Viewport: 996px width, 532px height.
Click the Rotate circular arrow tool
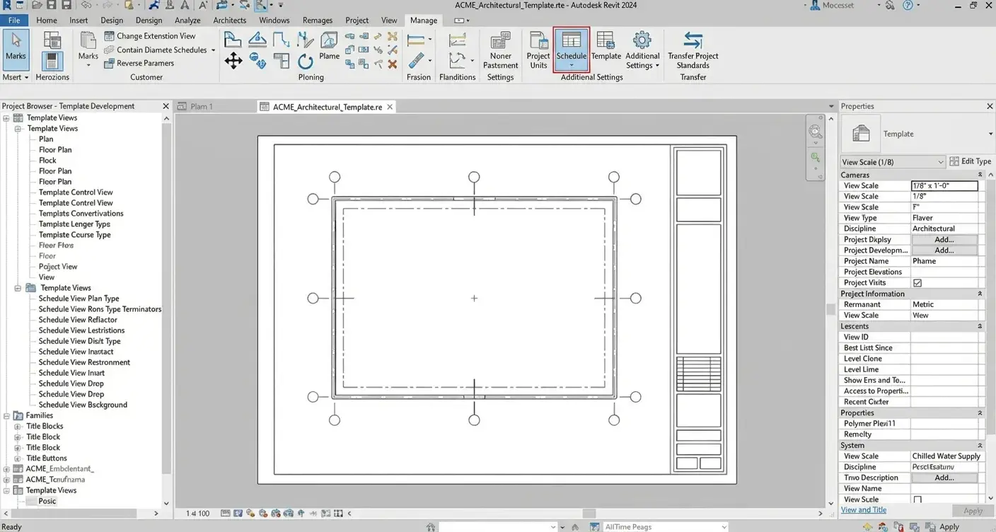(306, 61)
